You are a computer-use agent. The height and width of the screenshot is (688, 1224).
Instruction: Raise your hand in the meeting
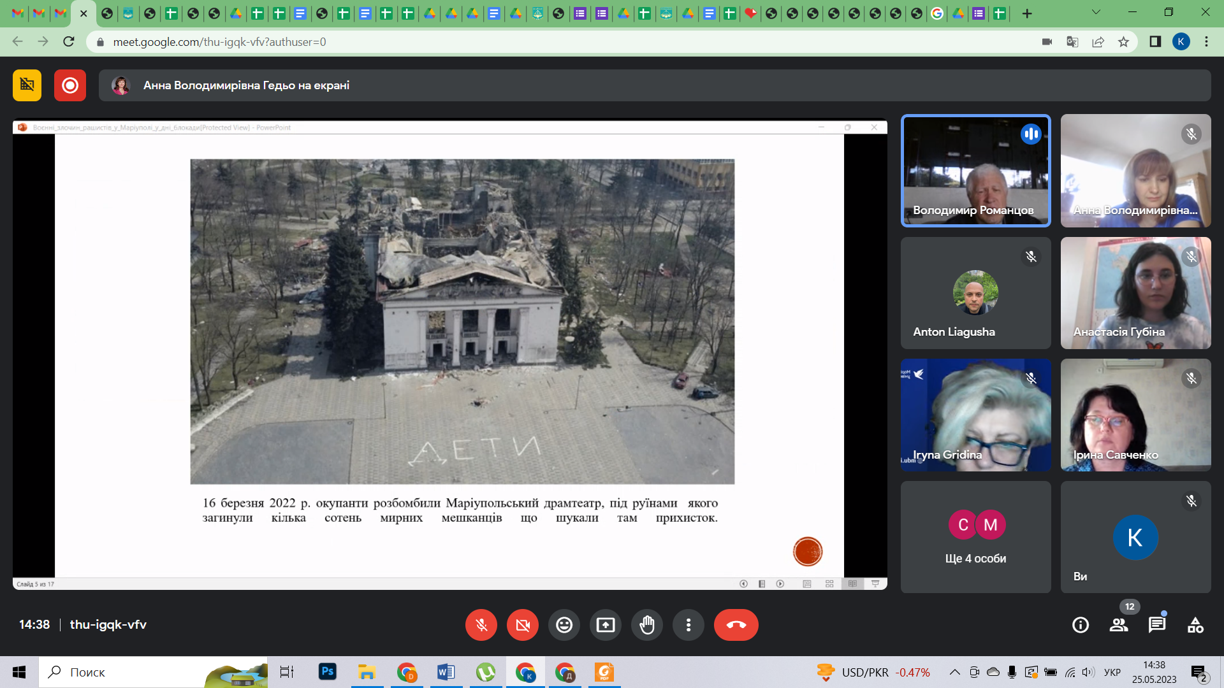click(x=647, y=625)
